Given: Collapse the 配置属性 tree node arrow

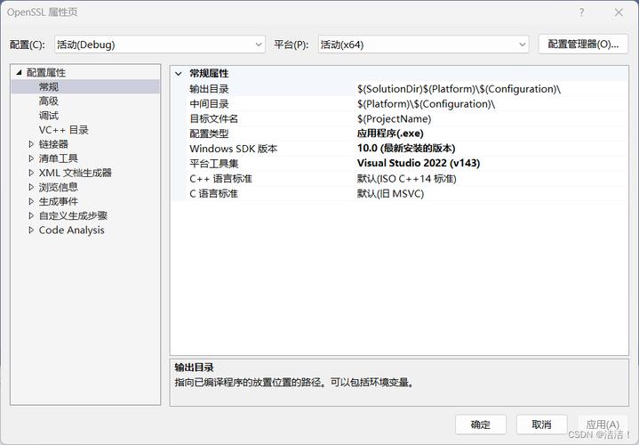Looking at the screenshot, I should point(19,73).
